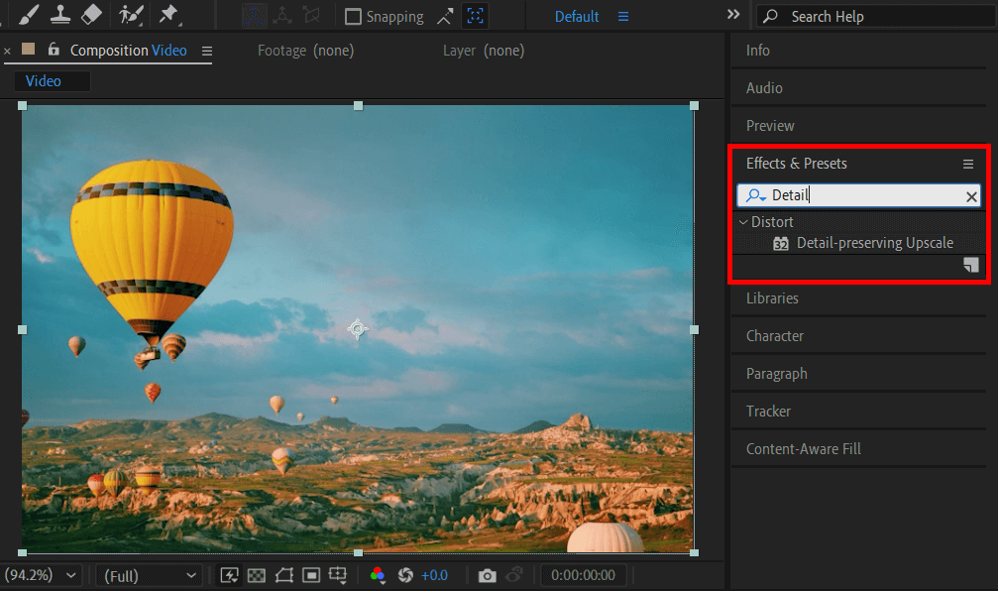This screenshot has height=591, width=998.
Task: Click the layer anchor point in the viewer
Action: 358,328
